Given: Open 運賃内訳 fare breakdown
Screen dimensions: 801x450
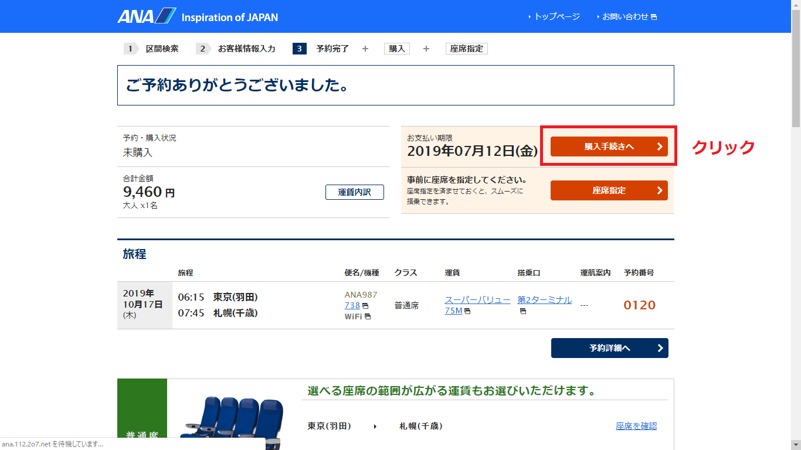Looking at the screenshot, I should [354, 192].
